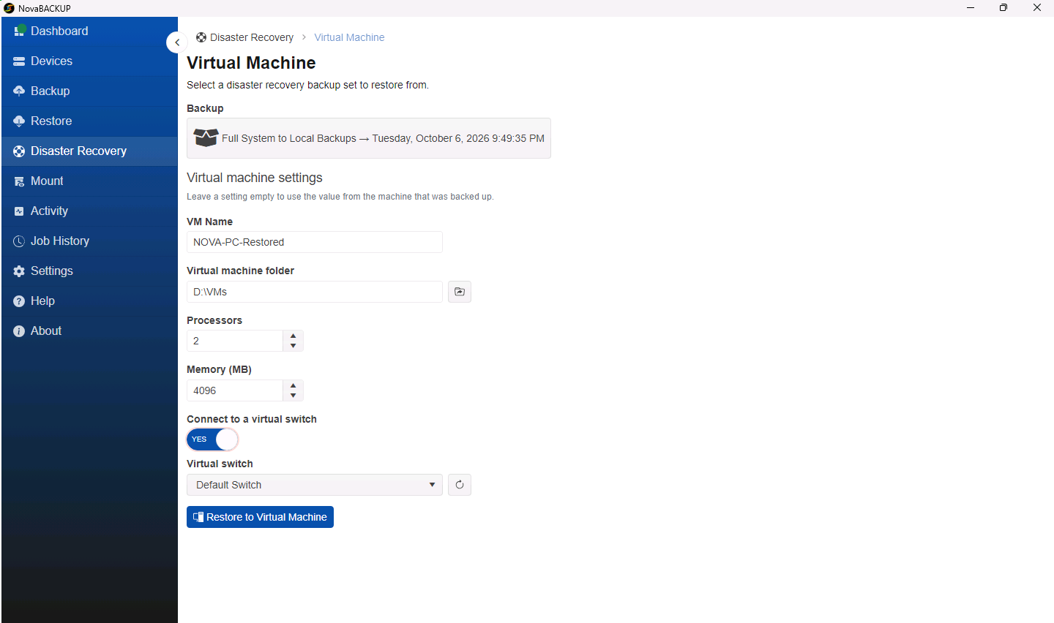Click the NovaBACKUP title bar logo
Viewport: 1054px width, 623px height.
(x=9, y=8)
